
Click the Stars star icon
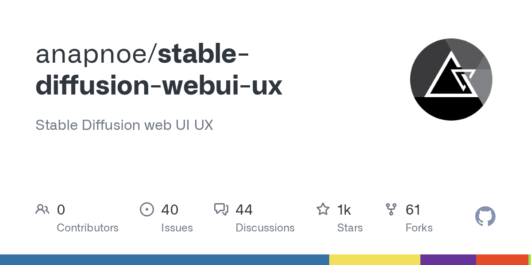pyautogui.click(x=323, y=209)
